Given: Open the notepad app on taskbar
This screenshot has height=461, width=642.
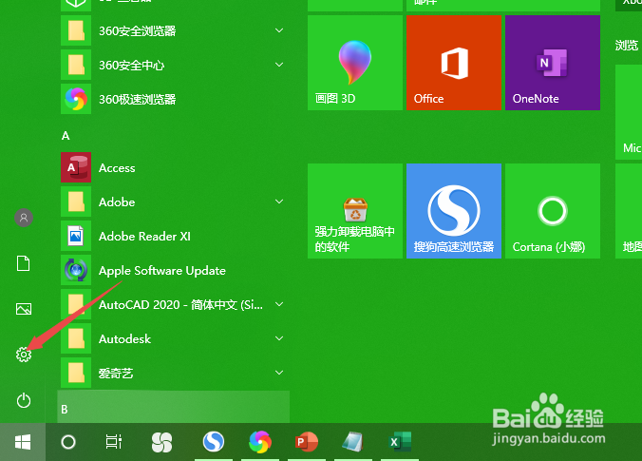Looking at the screenshot, I should coord(353,442).
